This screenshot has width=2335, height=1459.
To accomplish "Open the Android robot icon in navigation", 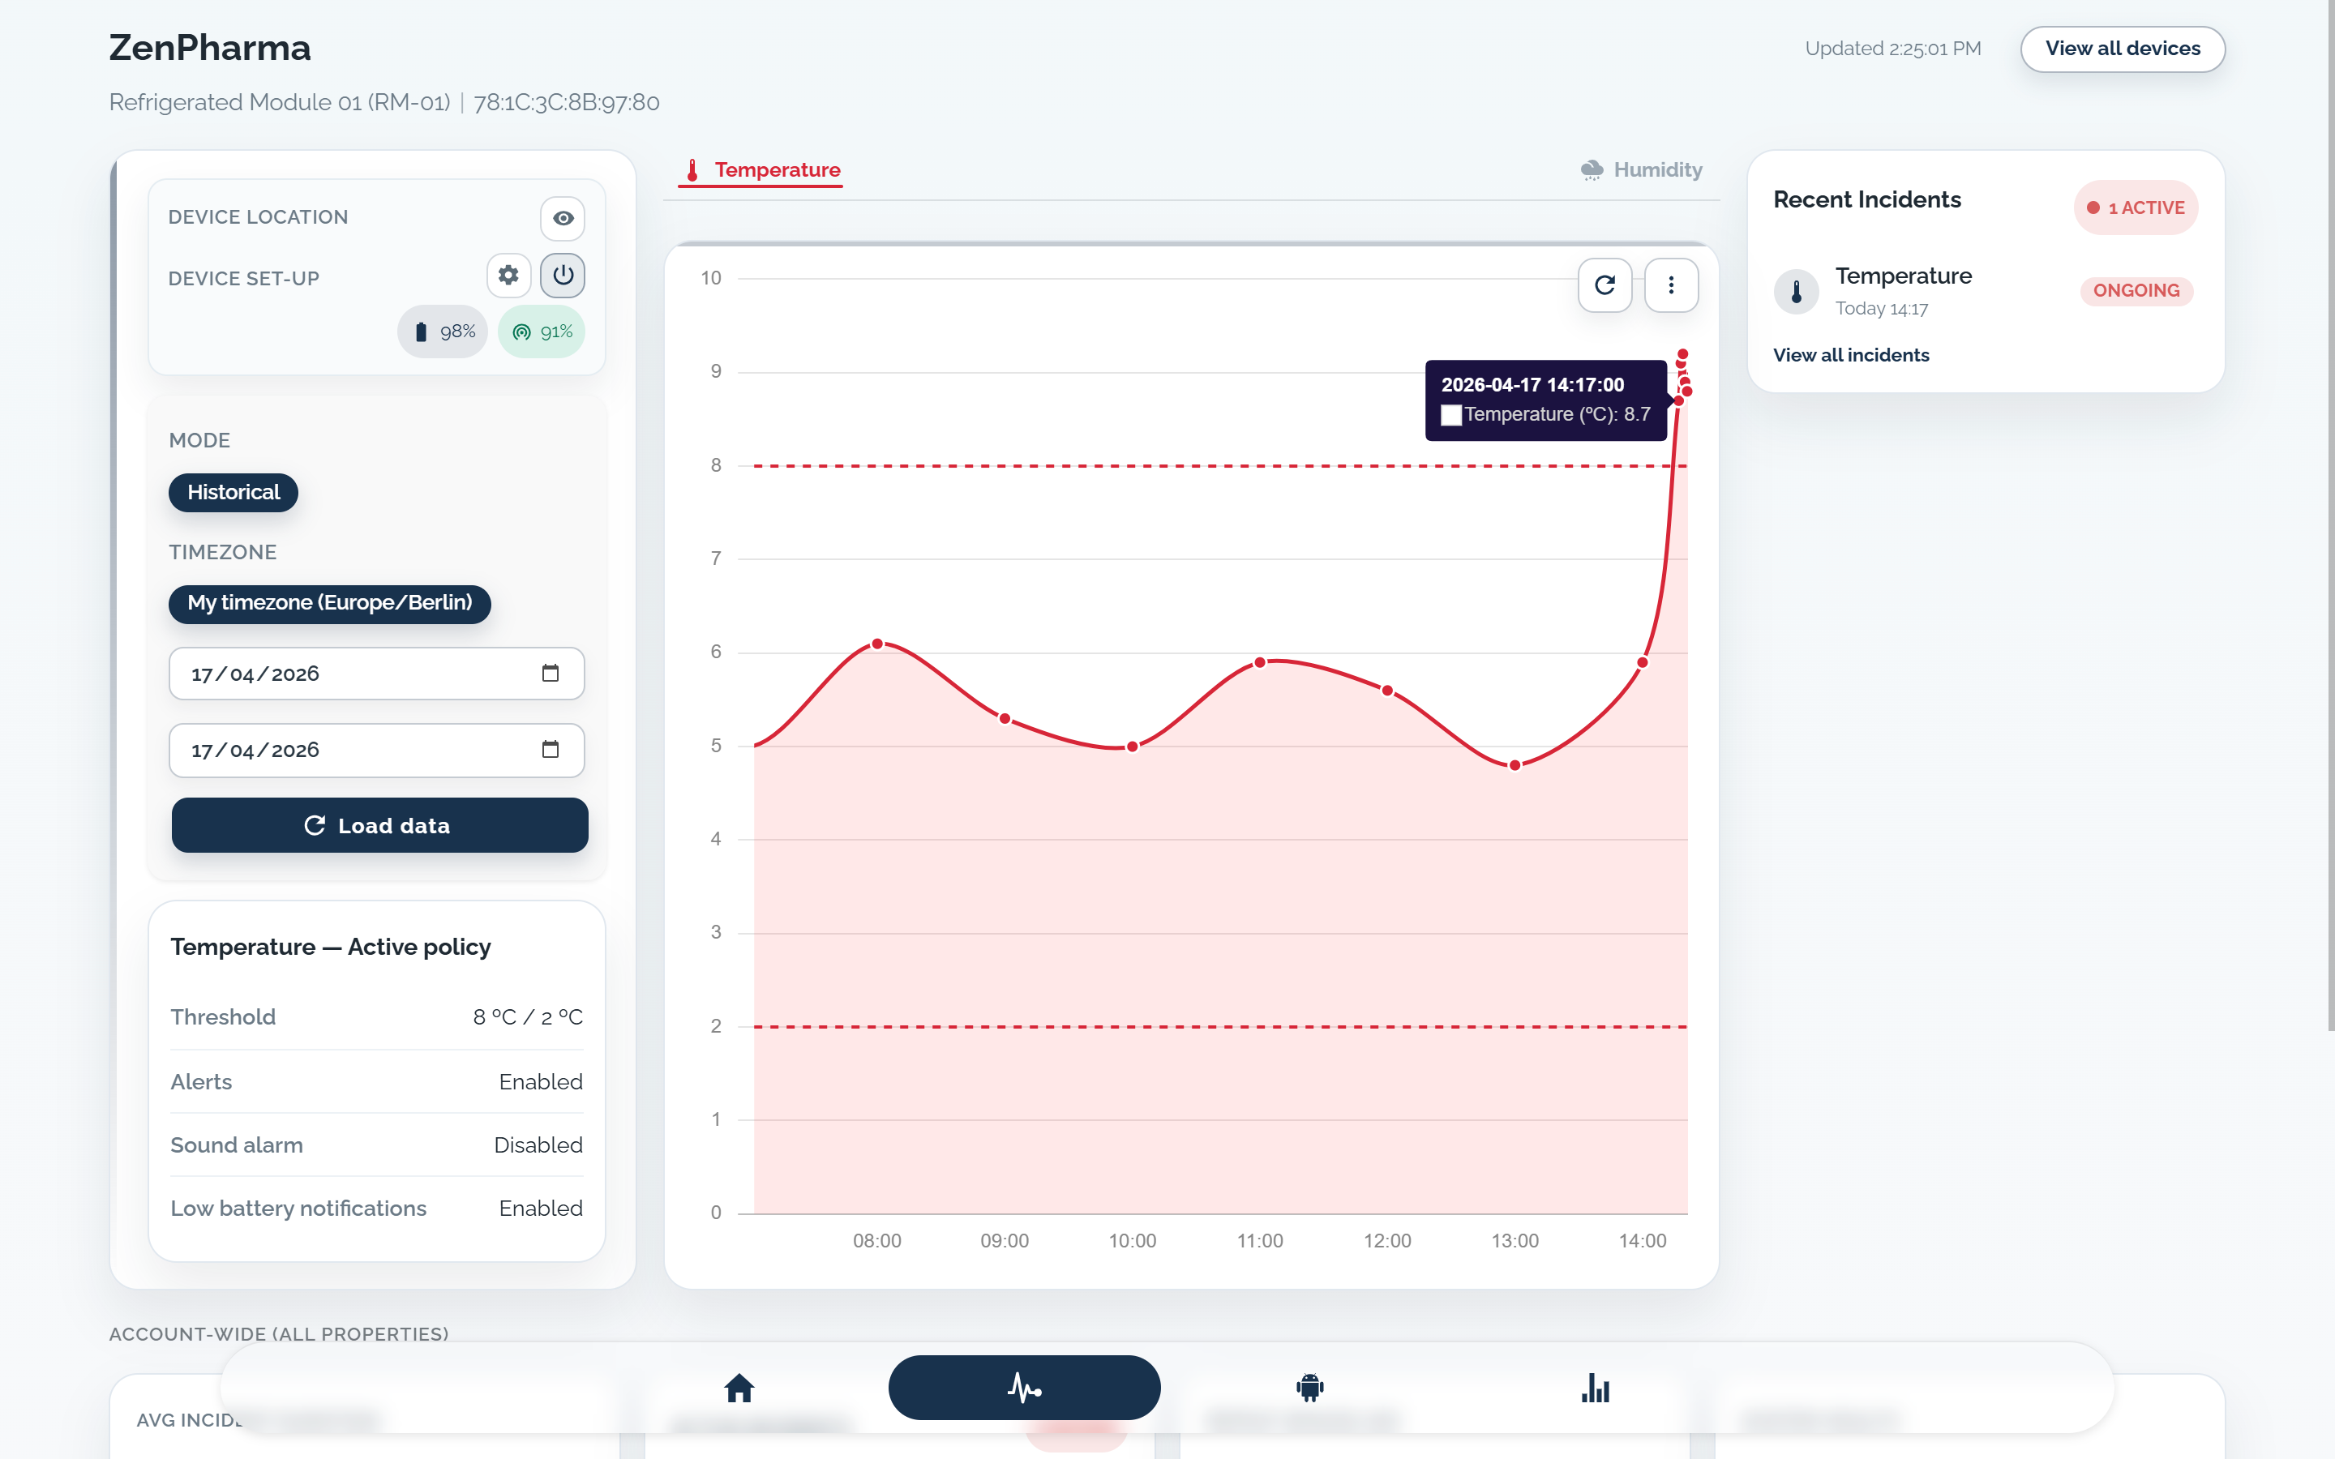I will 1309,1388.
